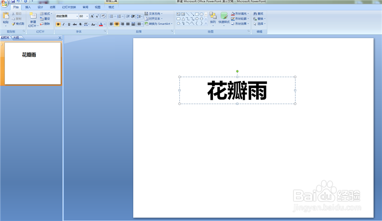Click the Clear Formatting icon
Viewport: 382px width, 221px height.
point(103,16)
